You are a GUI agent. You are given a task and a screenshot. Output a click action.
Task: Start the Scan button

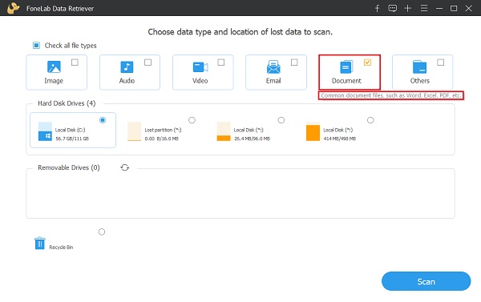click(x=426, y=281)
